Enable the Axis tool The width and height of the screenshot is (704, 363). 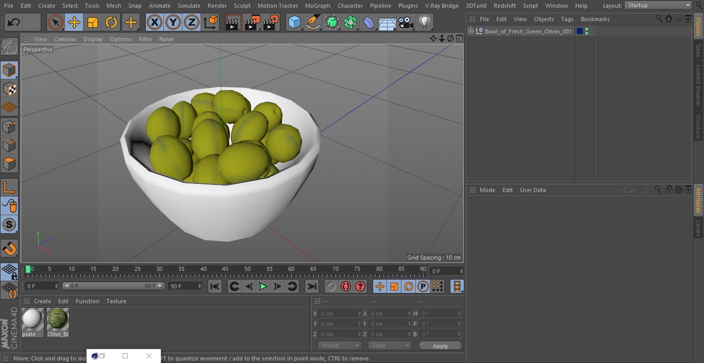tap(9, 187)
